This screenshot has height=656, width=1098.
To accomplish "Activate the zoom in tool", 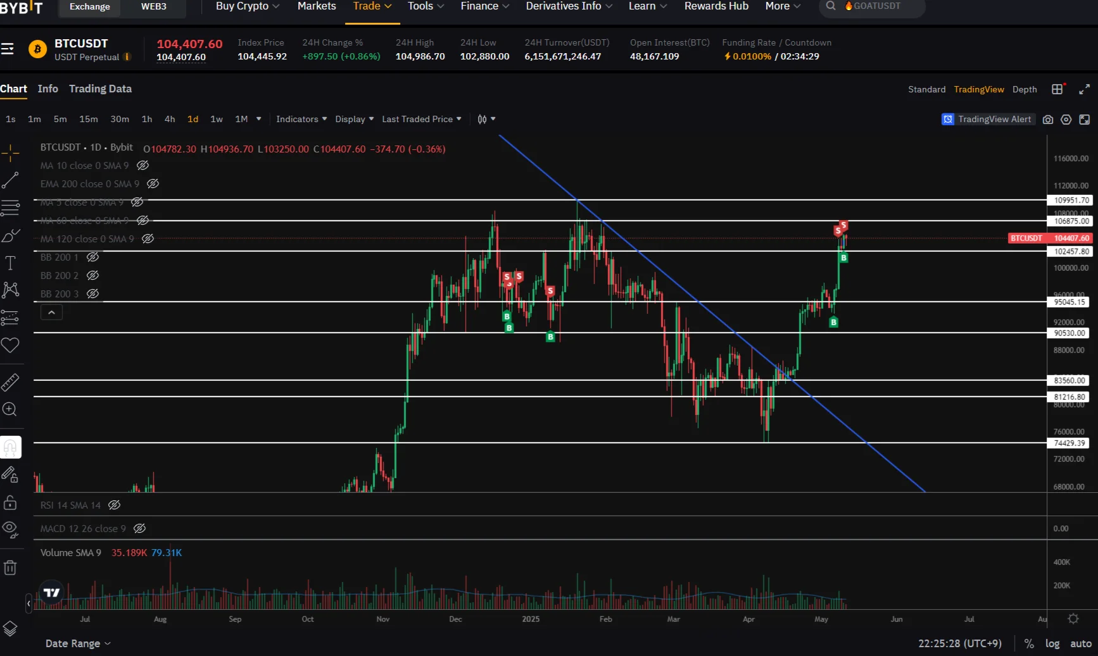I will (x=10, y=409).
